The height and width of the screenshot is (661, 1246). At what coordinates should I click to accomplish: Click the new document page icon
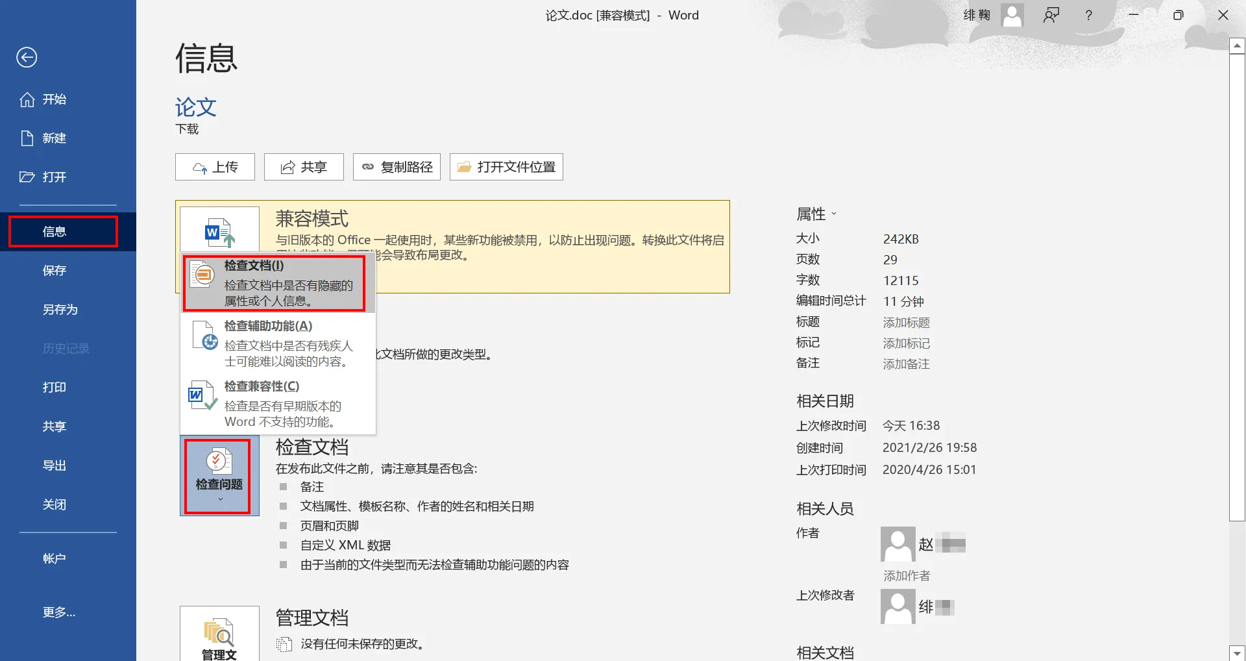[x=27, y=138]
